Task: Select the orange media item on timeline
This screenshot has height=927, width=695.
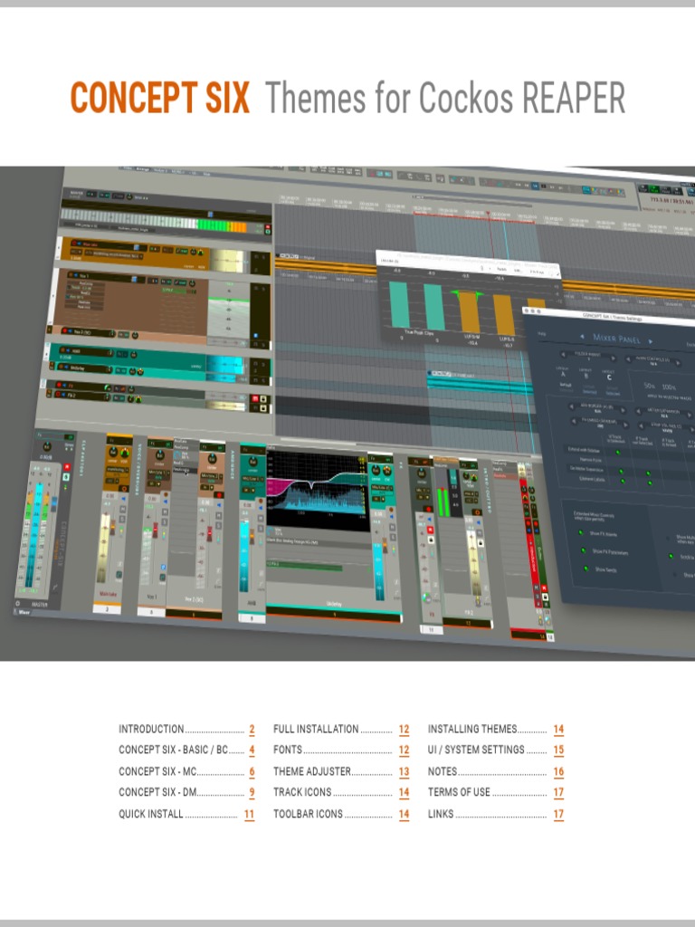Action: [326, 265]
